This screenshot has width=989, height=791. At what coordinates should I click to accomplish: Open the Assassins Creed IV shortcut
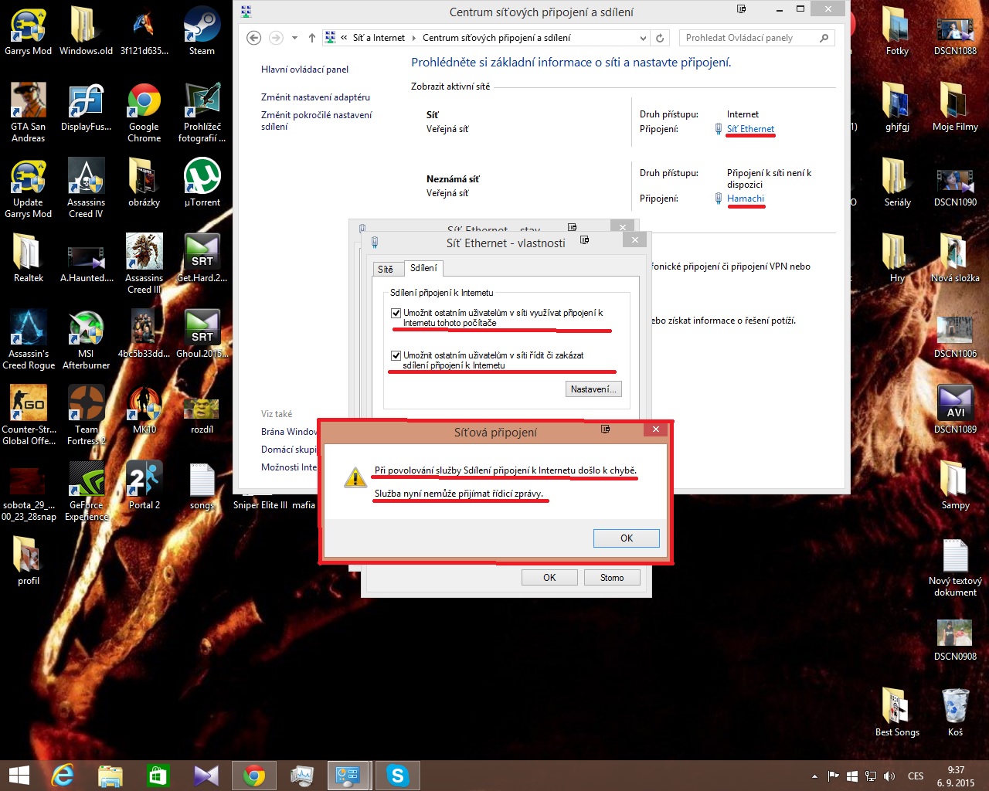point(86,188)
